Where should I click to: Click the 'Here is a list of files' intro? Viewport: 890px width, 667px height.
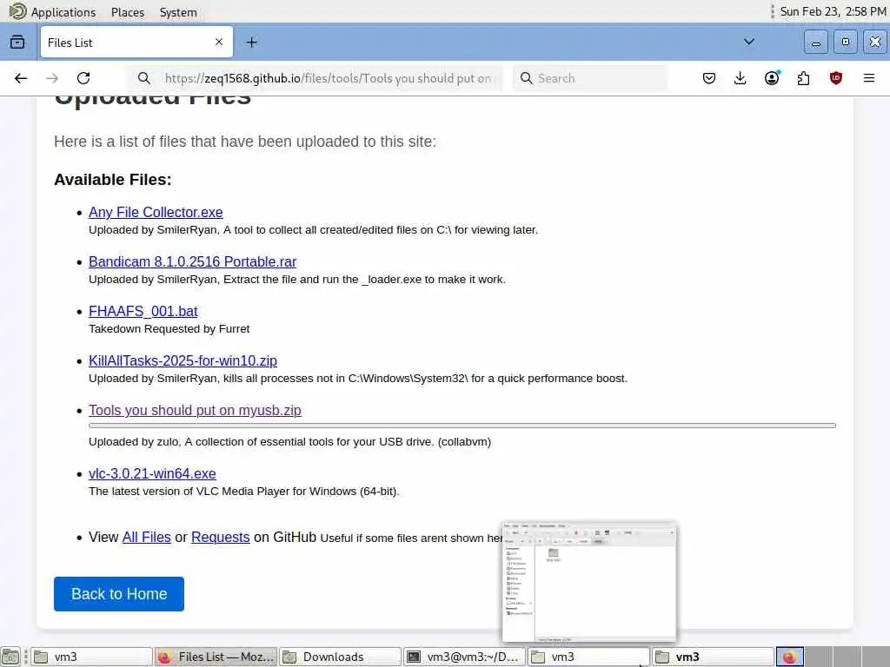245,142
